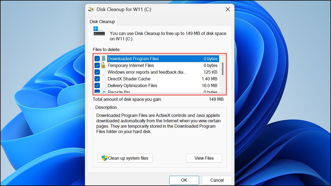Click the 125 KB size value
Viewport: 331px width, 186px height.
pos(211,72)
